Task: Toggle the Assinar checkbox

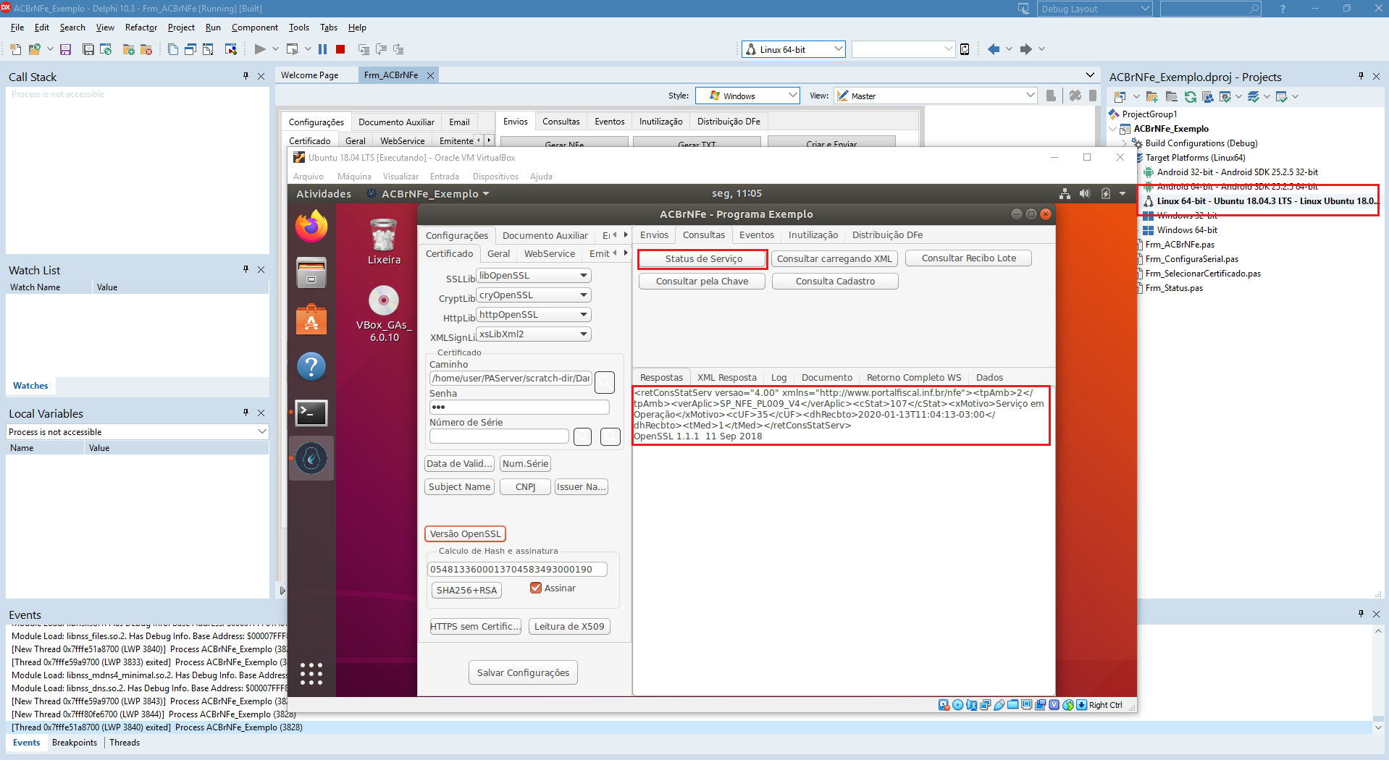Action: (536, 588)
